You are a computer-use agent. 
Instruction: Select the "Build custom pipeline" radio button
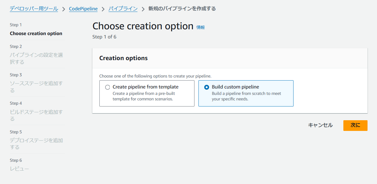(207, 87)
